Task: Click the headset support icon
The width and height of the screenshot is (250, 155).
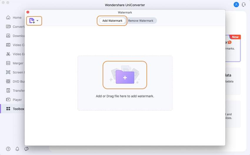Action: click(244, 5)
